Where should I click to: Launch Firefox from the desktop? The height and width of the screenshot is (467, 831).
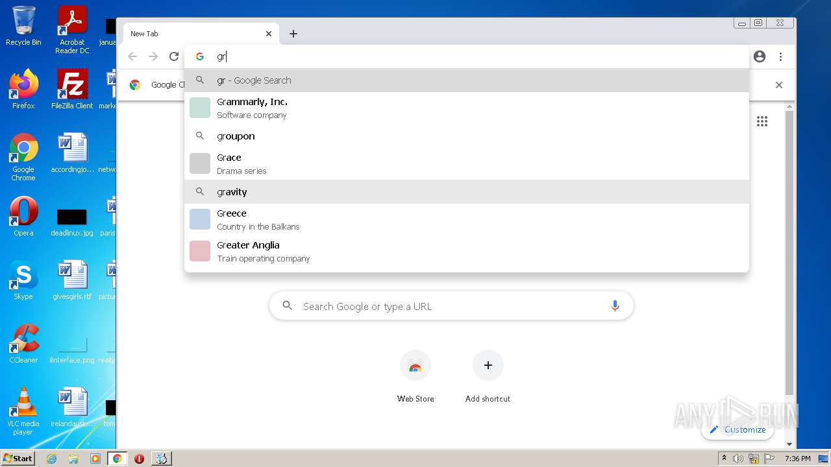pyautogui.click(x=23, y=90)
